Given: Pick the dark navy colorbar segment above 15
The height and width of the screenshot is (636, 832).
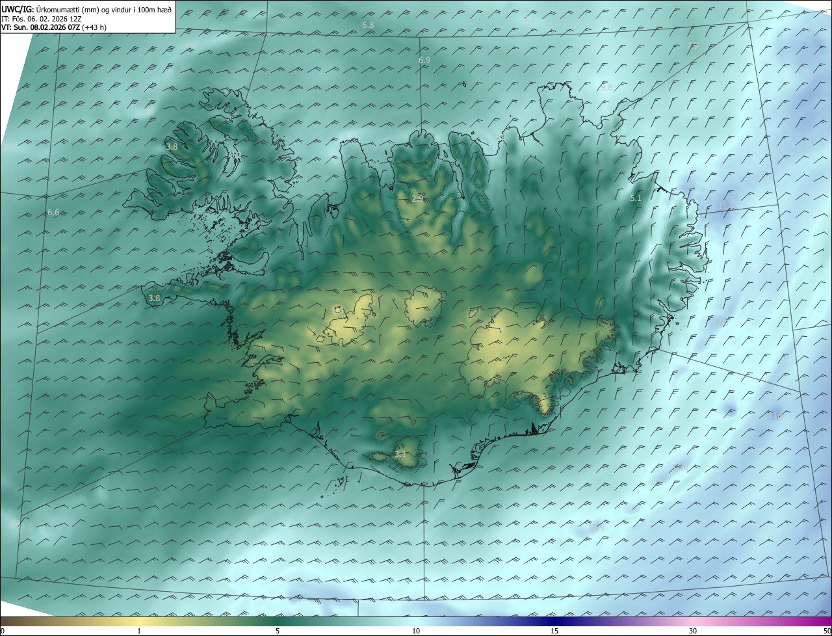Looking at the screenshot, I should 554,621.
